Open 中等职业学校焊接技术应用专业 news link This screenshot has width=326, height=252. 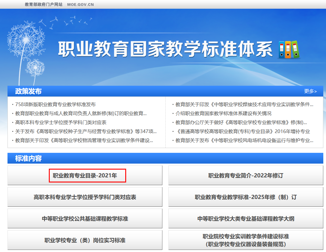(244, 105)
